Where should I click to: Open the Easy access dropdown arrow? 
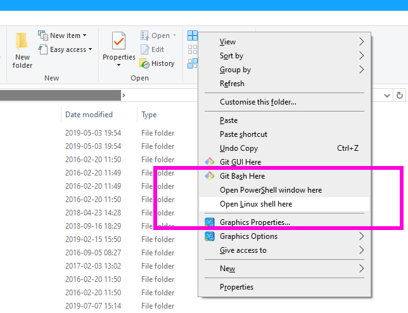(91, 49)
